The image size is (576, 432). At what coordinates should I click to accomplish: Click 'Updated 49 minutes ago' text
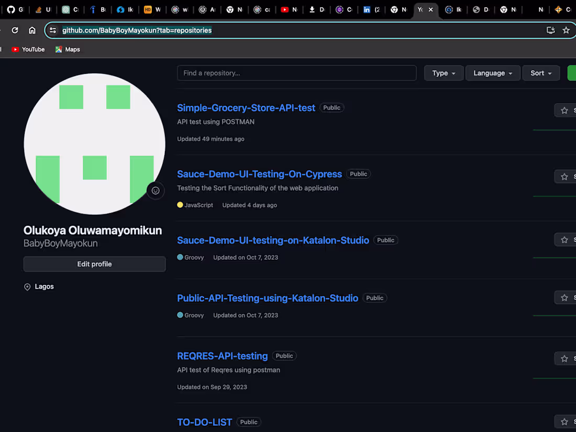click(211, 139)
